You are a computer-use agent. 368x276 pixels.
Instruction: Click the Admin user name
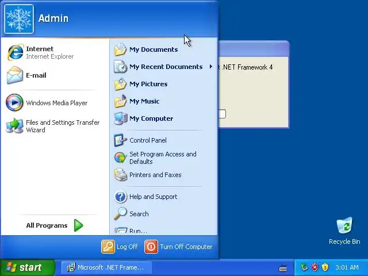pos(53,18)
